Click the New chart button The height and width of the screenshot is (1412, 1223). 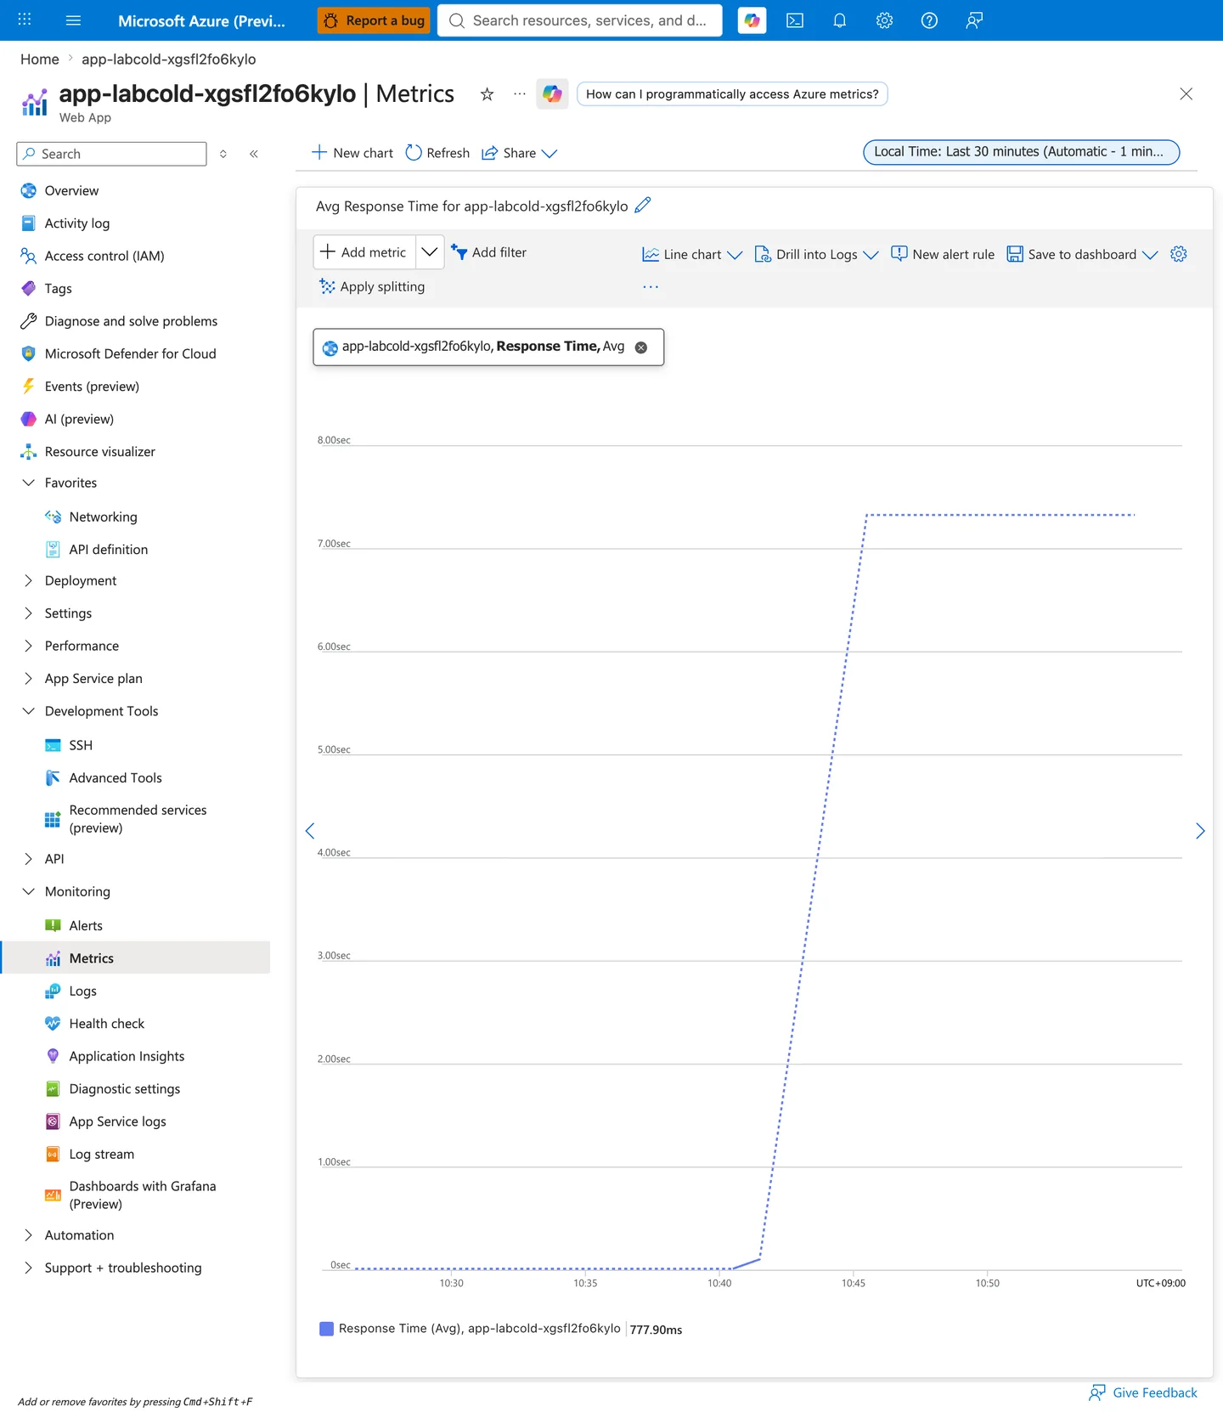click(x=352, y=154)
